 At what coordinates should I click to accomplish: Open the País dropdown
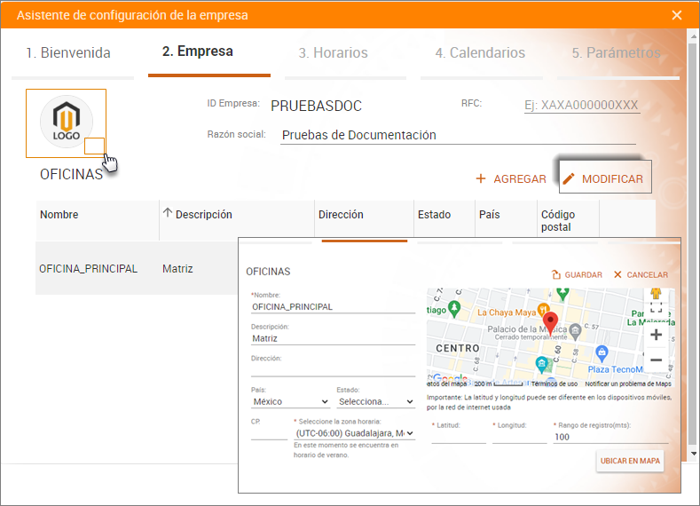click(x=290, y=402)
